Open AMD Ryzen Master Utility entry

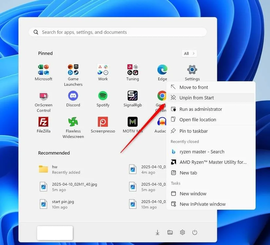pos(211,162)
